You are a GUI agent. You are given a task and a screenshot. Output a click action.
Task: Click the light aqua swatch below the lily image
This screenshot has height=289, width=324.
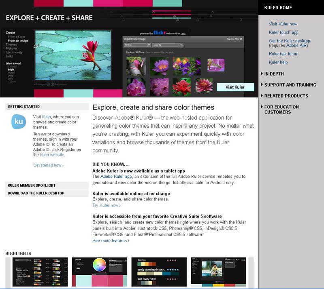click(x=78, y=93)
